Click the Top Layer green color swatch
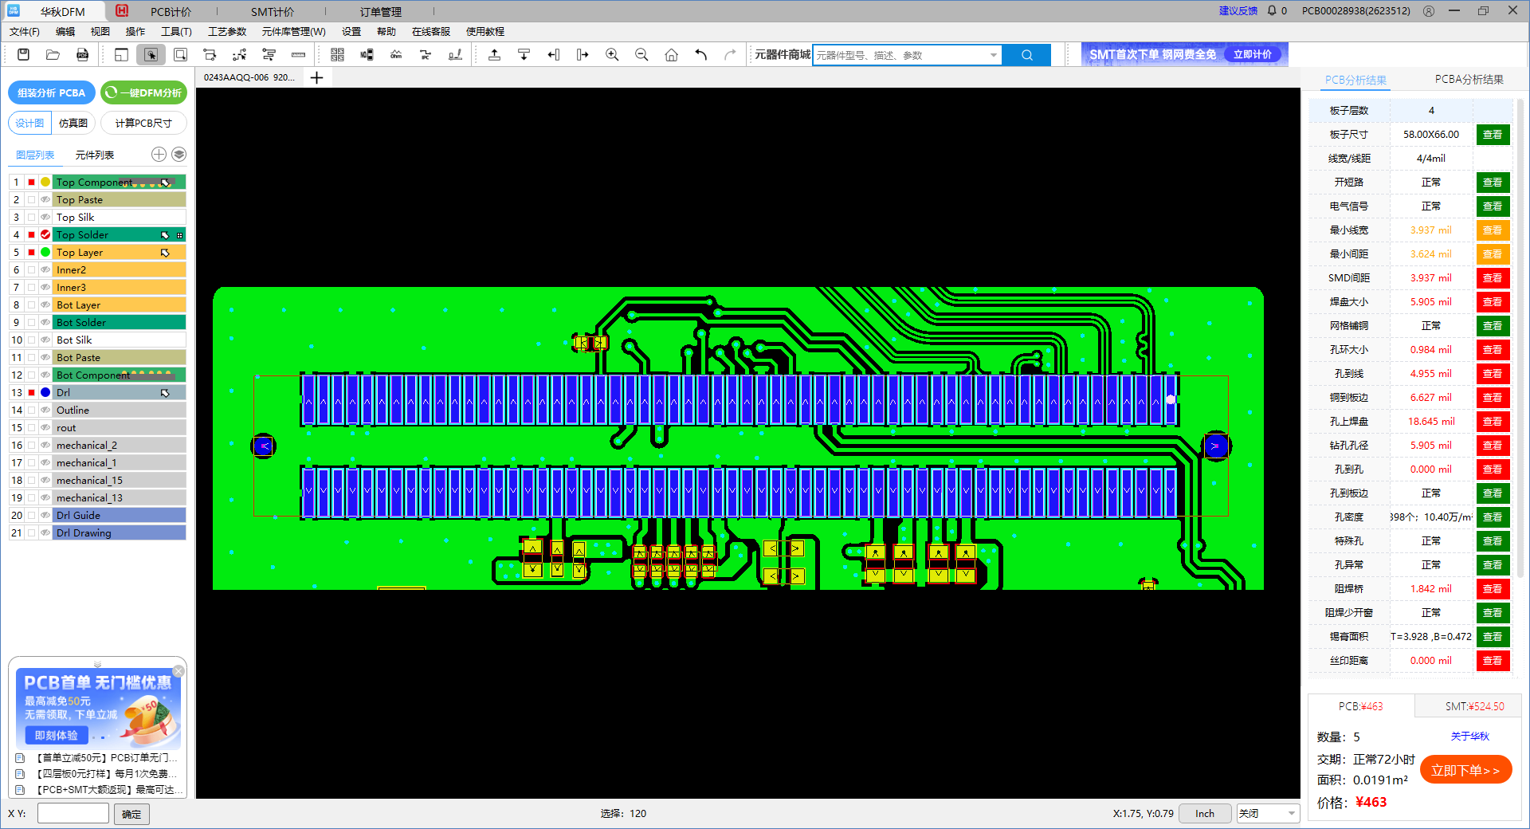The image size is (1530, 829). click(x=45, y=253)
